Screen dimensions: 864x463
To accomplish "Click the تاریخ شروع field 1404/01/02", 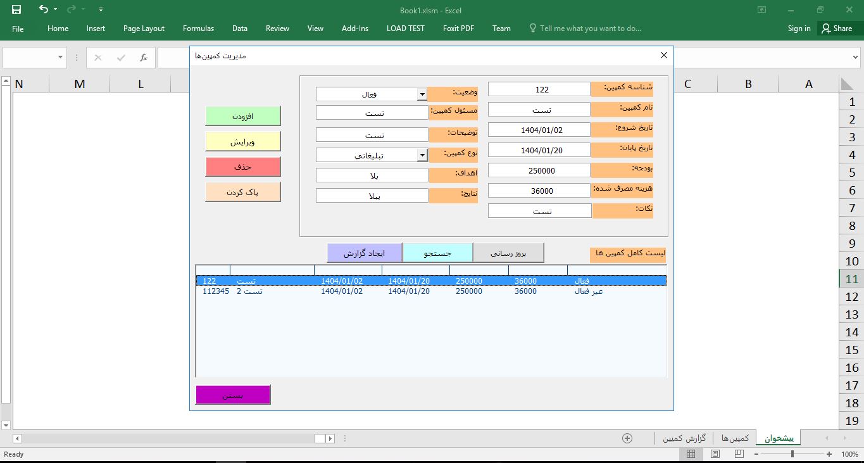I will click(539, 130).
